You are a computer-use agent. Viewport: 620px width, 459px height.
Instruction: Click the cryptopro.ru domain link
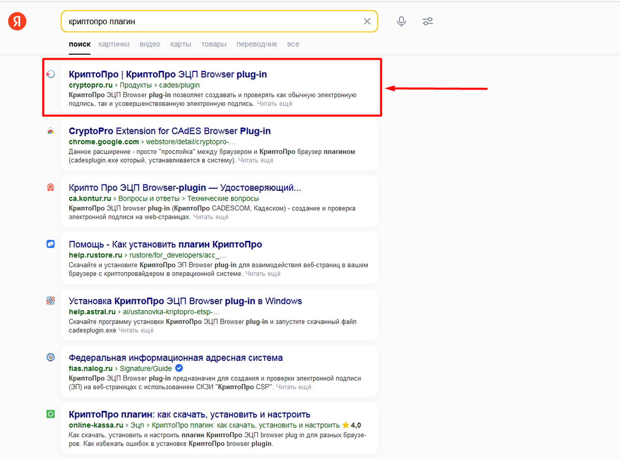click(90, 85)
